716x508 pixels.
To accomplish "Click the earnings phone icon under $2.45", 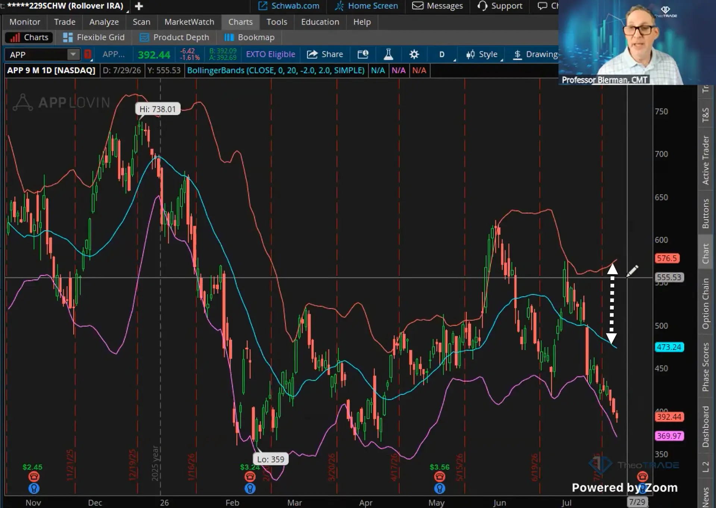I will tap(34, 476).
